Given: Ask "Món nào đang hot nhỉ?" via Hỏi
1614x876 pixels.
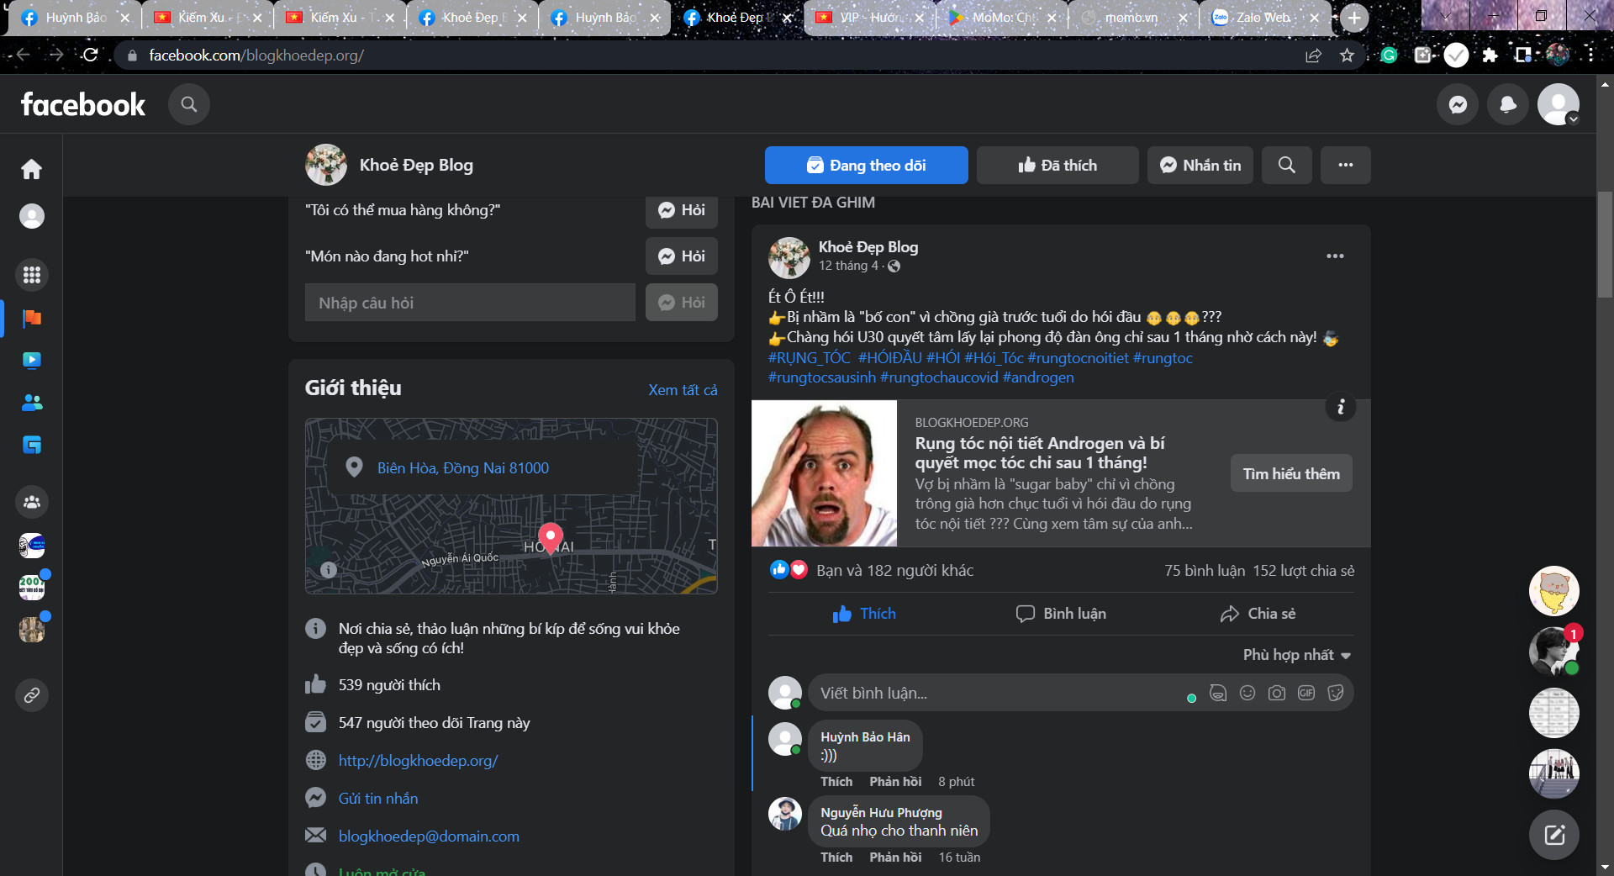Looking at the screenshot, I should 681,256.
